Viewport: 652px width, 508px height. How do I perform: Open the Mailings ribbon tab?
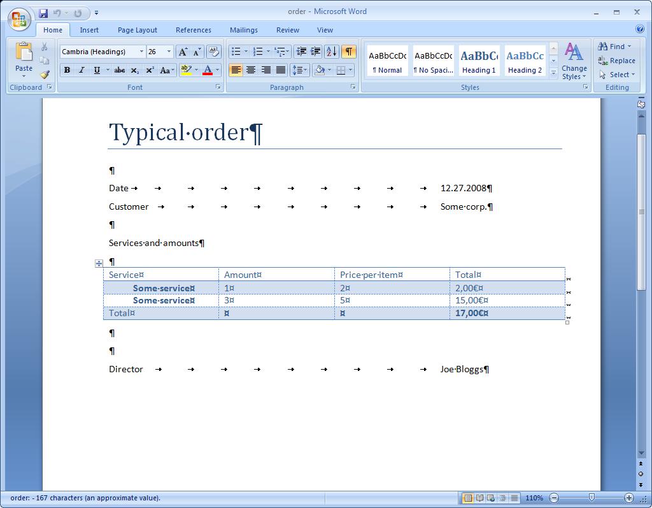point(244,30)
